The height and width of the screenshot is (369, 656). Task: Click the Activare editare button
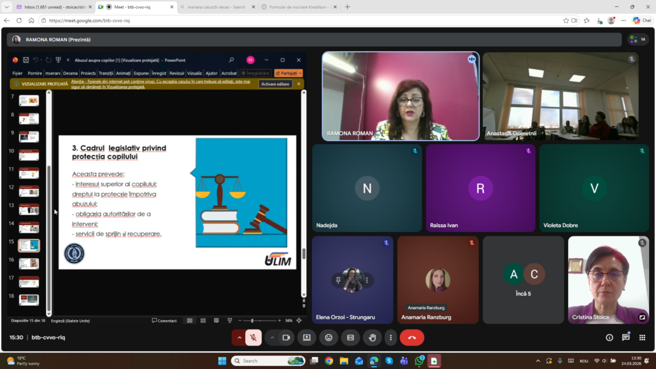point(275,83)
